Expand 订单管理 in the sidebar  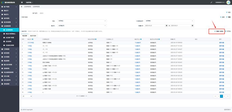point(10,49)
